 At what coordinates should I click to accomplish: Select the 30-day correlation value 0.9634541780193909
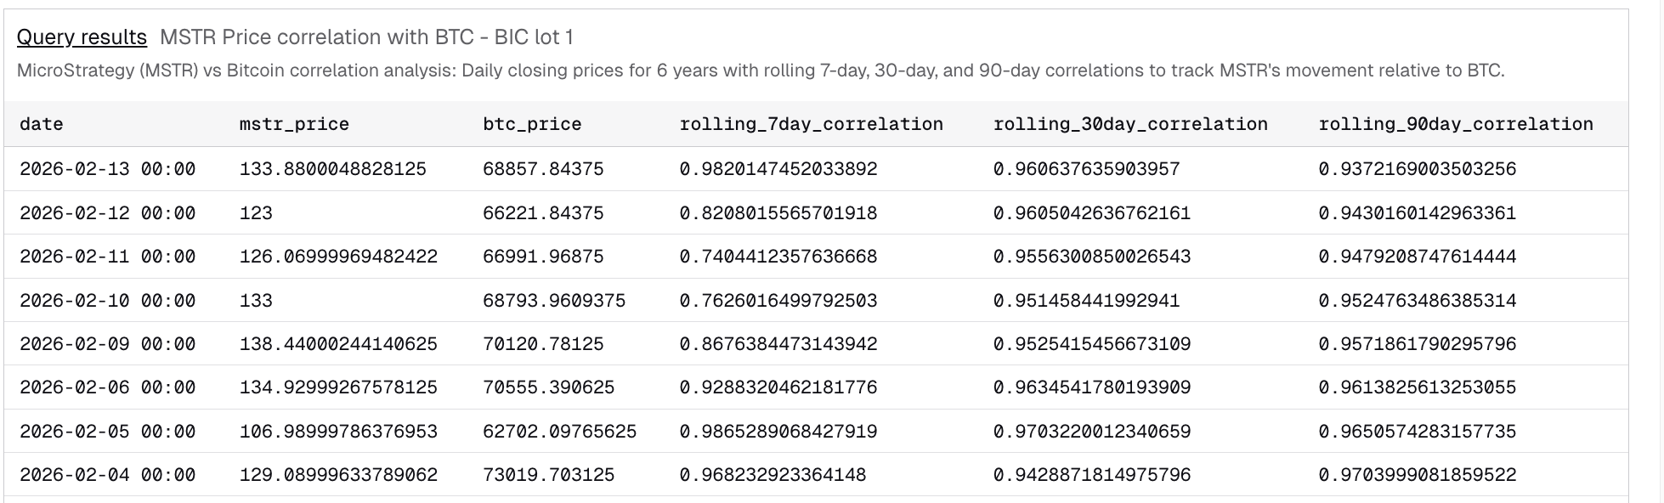point(1091,387)
